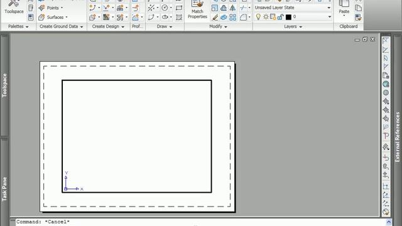Viewport: 402px width, 226px height.
Task: Open the vertical Toolspace side tab
Action: tap(4, 85)
